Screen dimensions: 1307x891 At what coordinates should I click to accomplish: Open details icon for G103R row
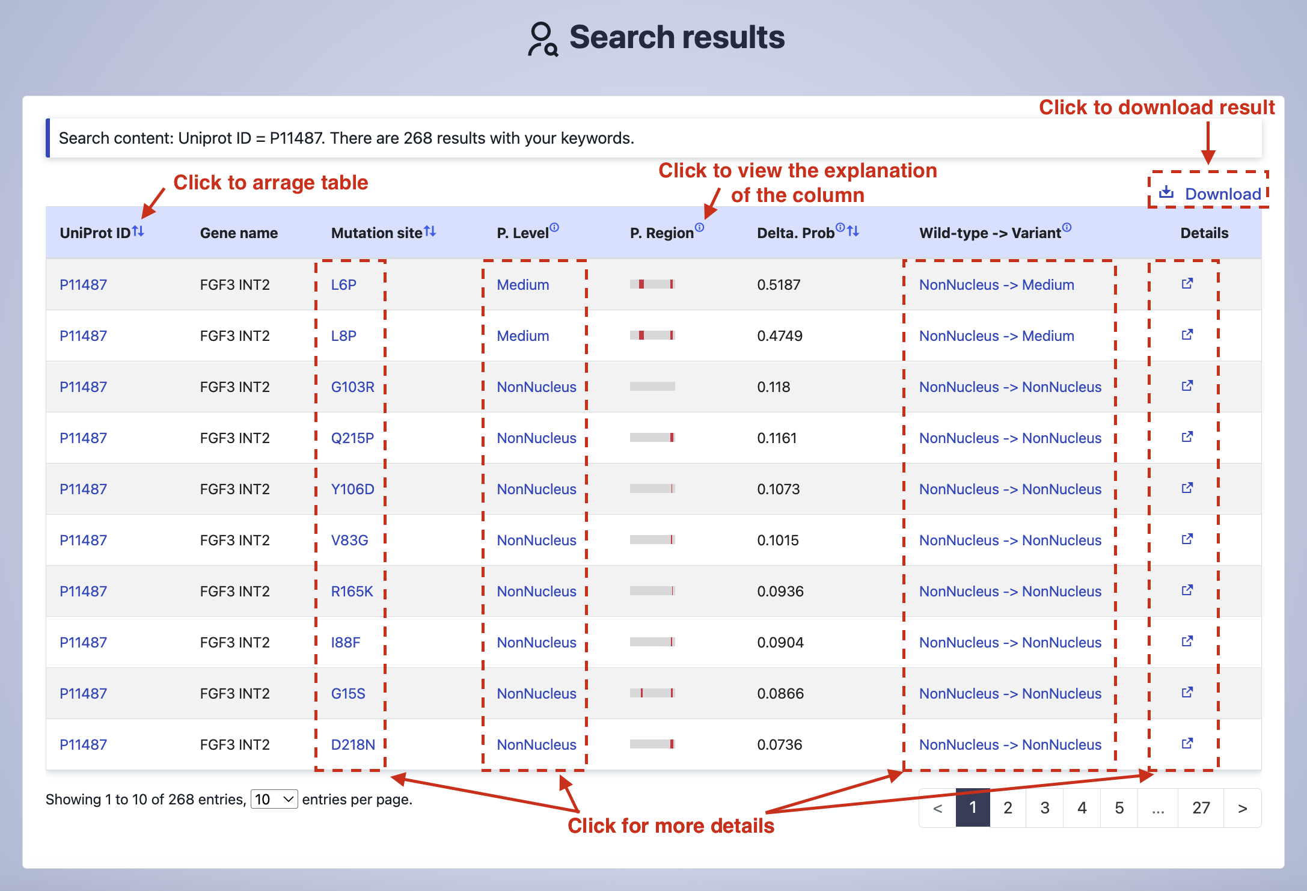(x=1187, y=386)
